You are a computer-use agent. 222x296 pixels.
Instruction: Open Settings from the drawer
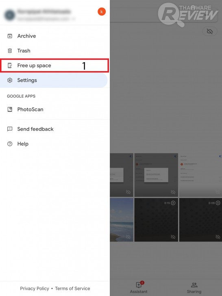coord(54,80)
